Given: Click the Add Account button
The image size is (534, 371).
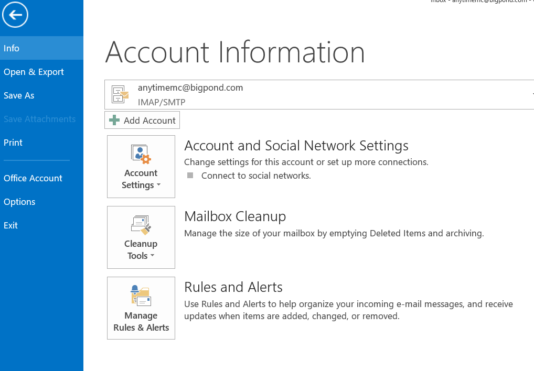Looking at the screenshot, I should point(142,120).
